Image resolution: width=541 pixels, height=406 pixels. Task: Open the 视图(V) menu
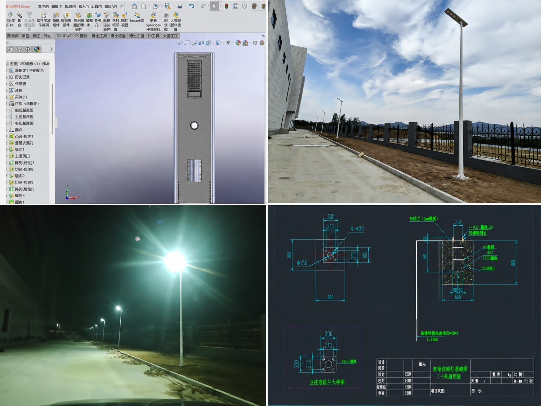[70, 6]
